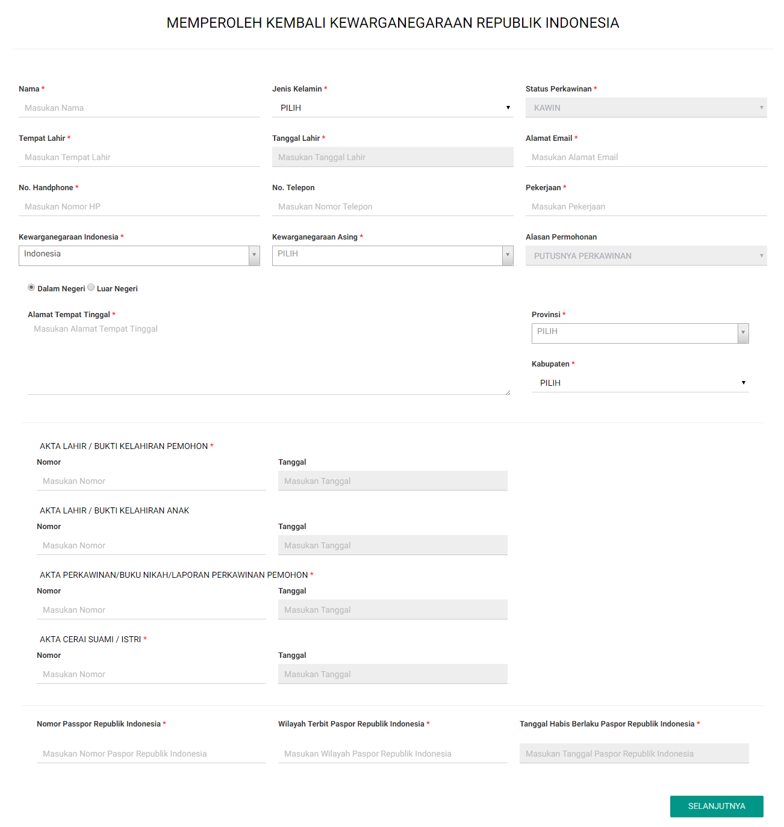Expand the Provinsi dropdown list

point(639,333)
